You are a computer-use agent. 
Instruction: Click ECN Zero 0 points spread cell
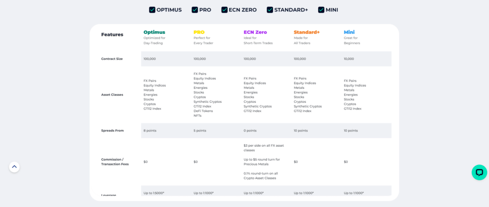point(250,131)
